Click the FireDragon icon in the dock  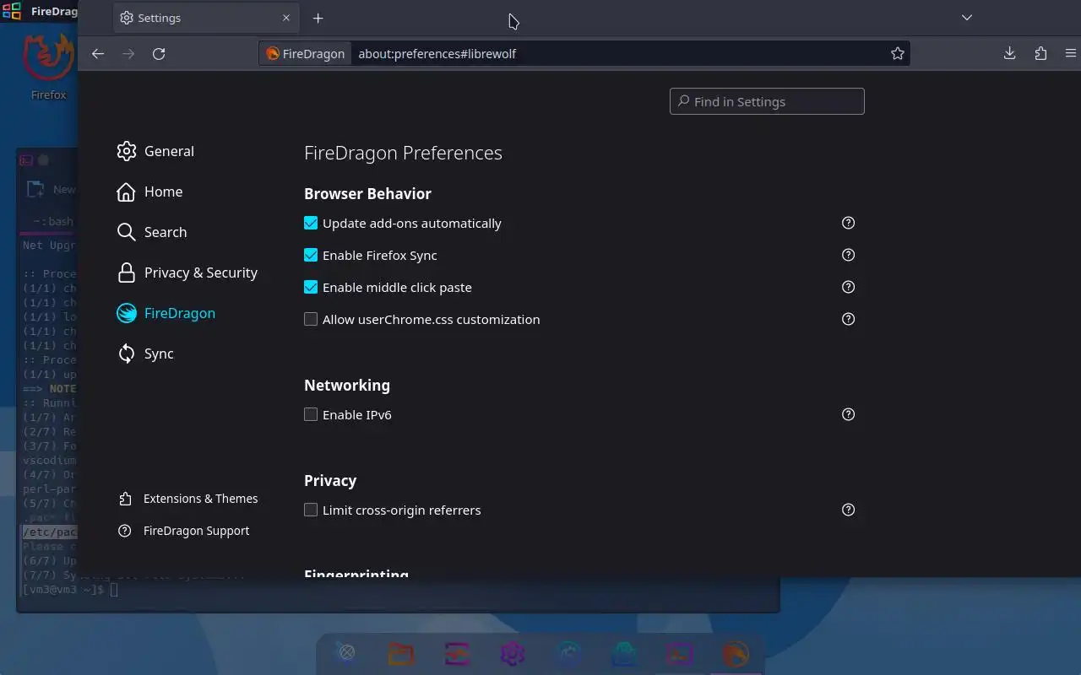(736, 654)
